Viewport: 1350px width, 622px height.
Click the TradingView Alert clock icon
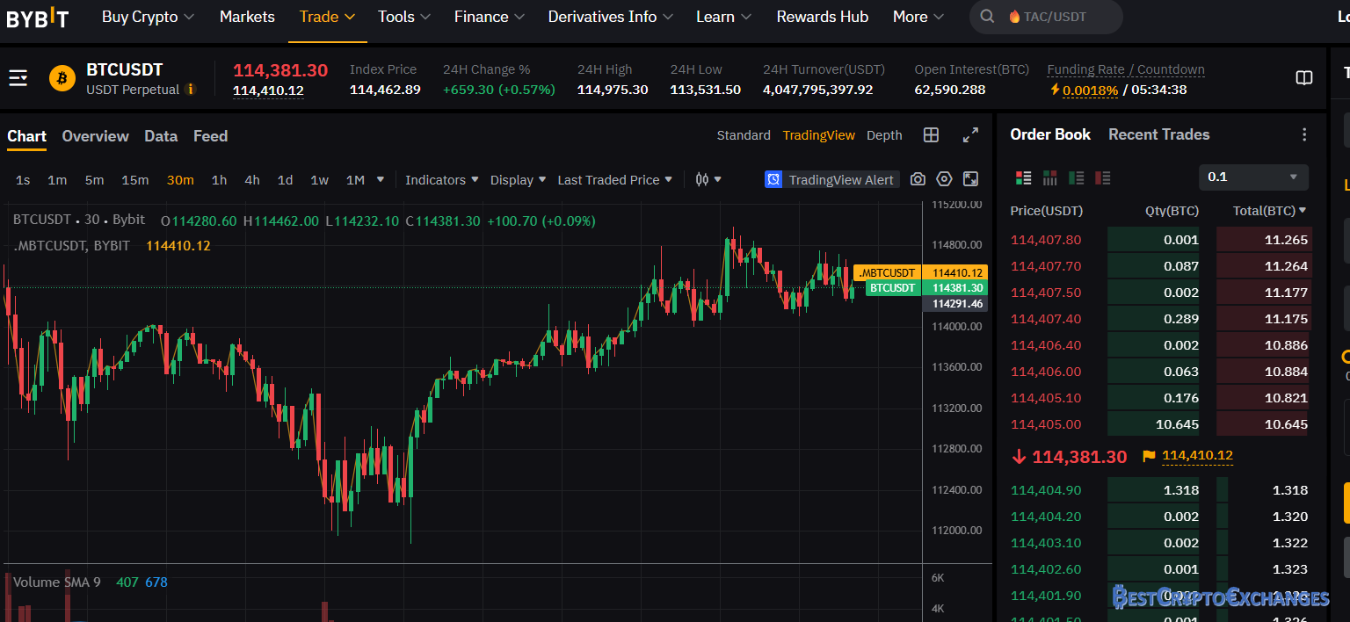[x=773, y=179]
